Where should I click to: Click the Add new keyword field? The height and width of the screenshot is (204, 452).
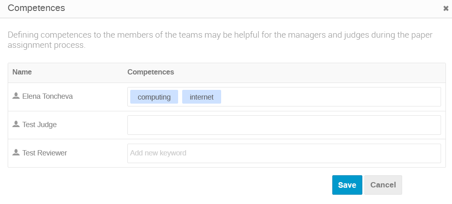[x=284, y=153]
